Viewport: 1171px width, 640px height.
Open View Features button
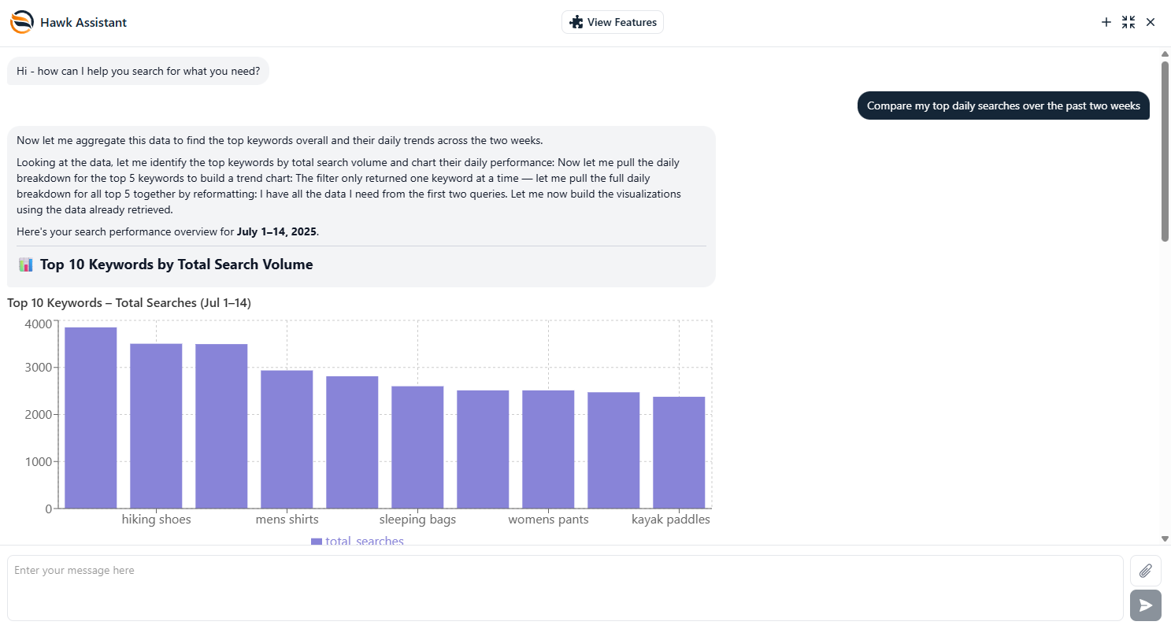pos(613,22)
